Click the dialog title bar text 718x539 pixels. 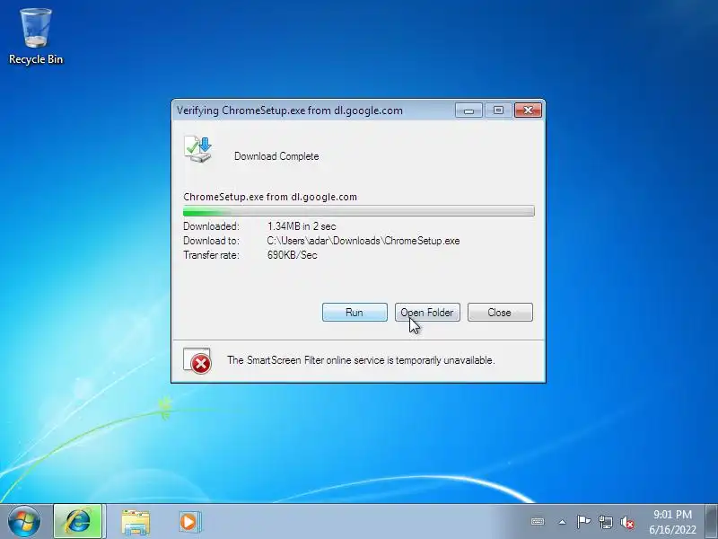point(289,110)
